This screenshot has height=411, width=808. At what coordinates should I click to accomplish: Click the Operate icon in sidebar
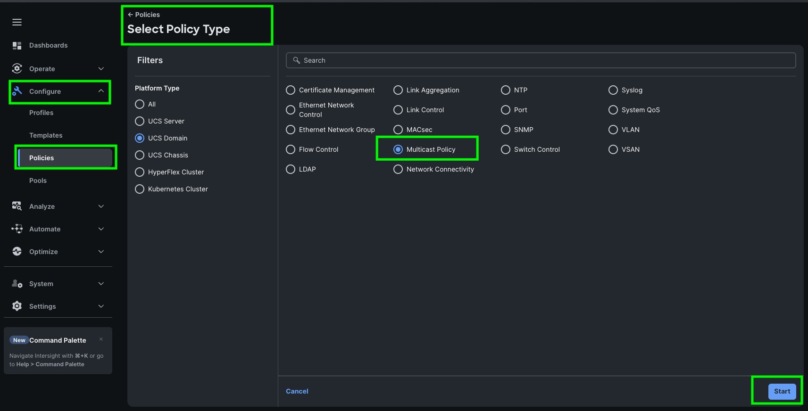pyautogui.click(x=17, y=69)
